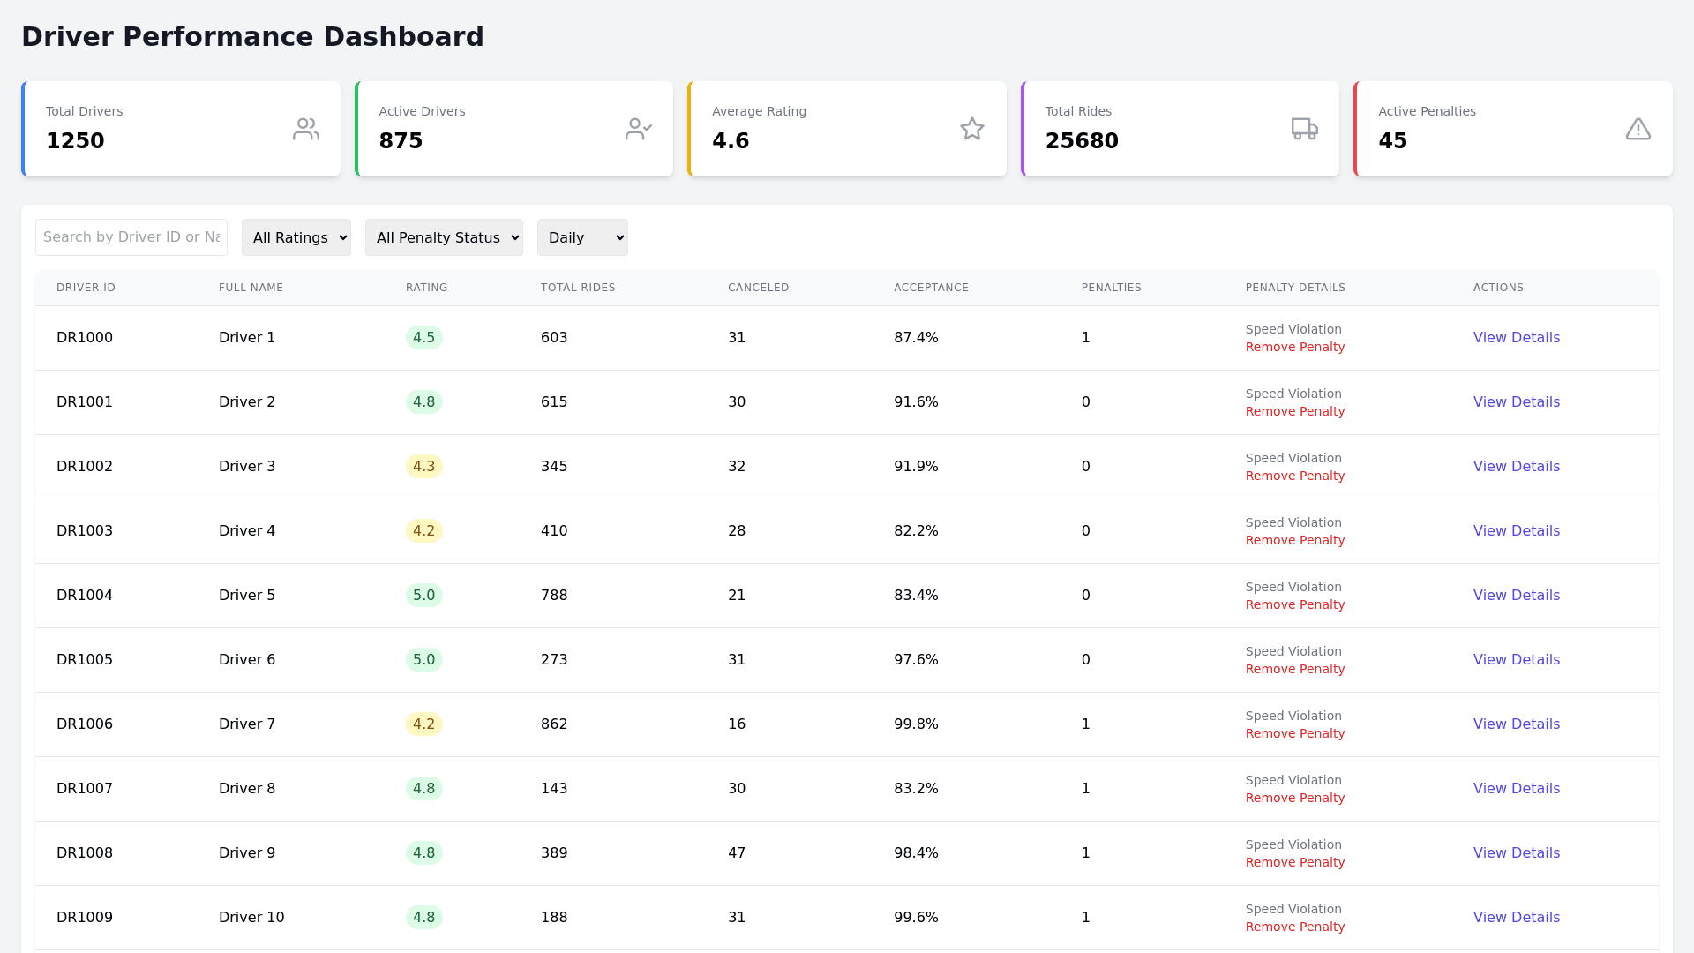Click the Total Rides truck icon
This screenshot has height=953, width=1694.
(x=1304, y=129)
